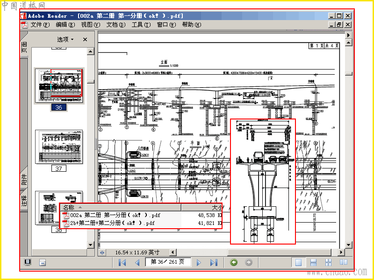This screenshot has width=374, height=280.
Task: Click the page number field
Action: 168,262
